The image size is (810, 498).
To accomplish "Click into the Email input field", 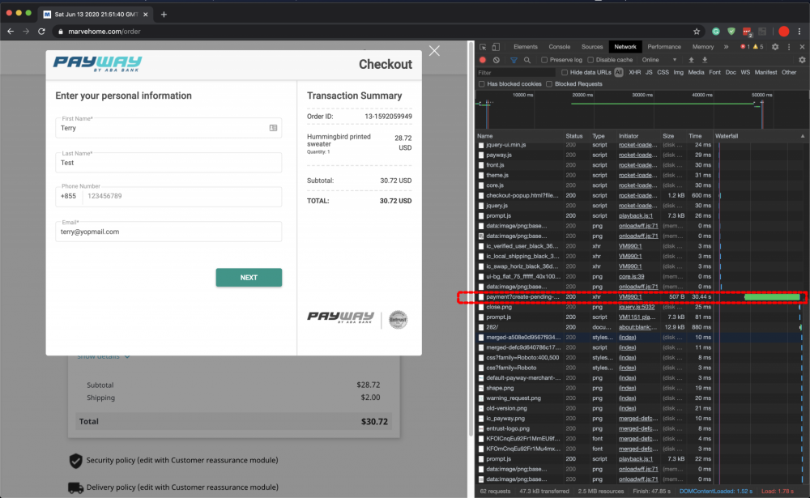I will 168,232.
